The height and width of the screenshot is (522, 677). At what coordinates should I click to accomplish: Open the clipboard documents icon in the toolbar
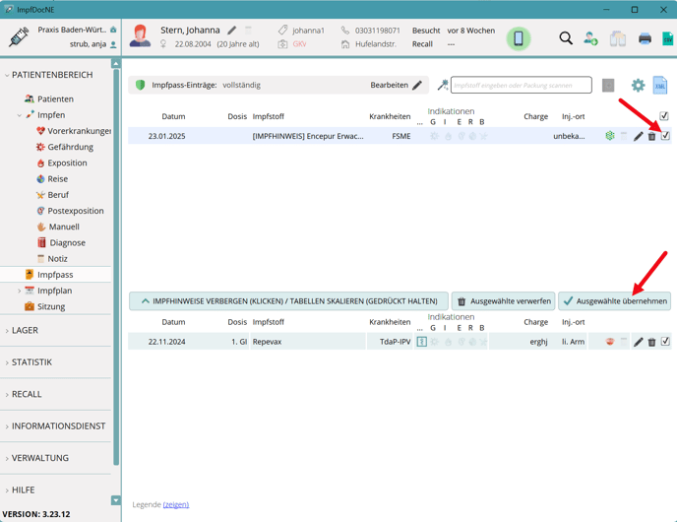(x=618, y=38)
